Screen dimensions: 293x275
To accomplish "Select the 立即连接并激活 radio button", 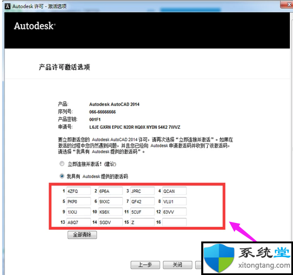I will [62, 164].
